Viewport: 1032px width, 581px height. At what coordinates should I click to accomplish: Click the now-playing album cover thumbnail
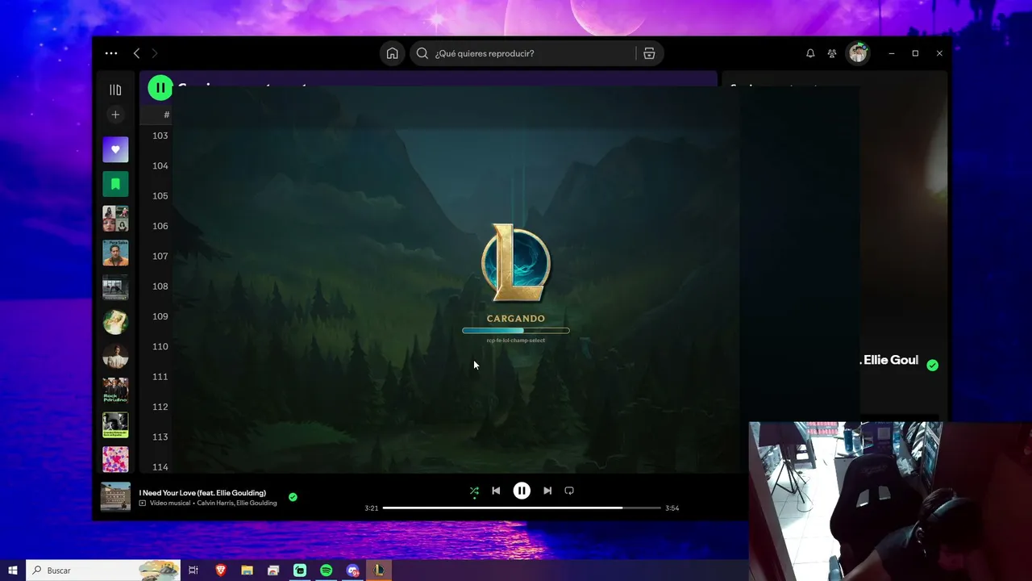click(115, 496)
